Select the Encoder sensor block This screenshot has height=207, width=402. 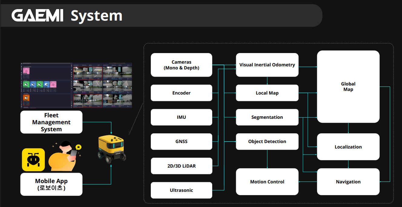pos(181,93)
